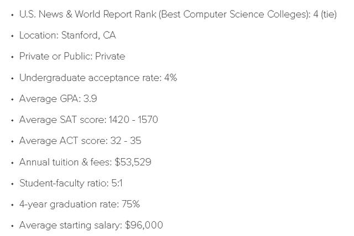
Task: Select the Private or Public: Private line
Action: [72, 56]
